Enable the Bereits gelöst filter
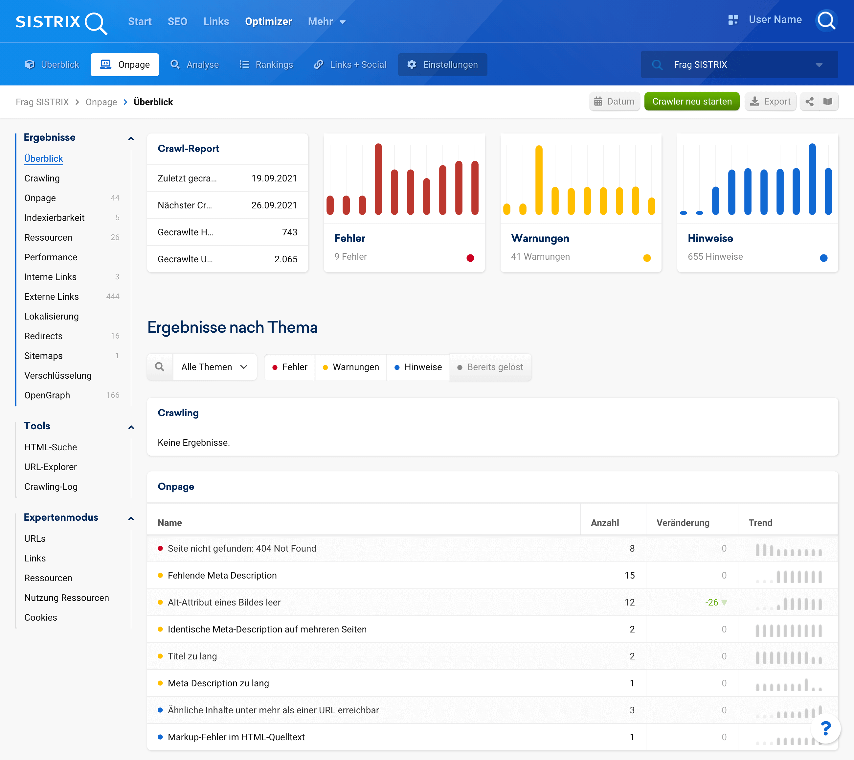The width and height of the screenshot is (854, 760). [x=490, y=367]
